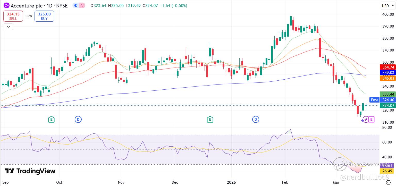Screen dimensions: 397x186
Task: Collapse the legend with the chevron button
Action: 8,27
